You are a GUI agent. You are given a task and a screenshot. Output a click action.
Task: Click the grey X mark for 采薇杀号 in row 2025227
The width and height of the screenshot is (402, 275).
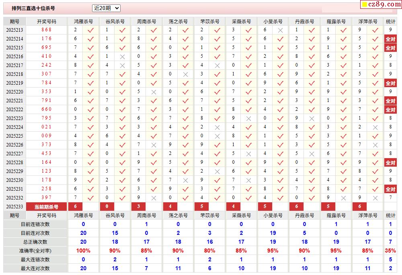pyautogui.click(x=248, y=154)
